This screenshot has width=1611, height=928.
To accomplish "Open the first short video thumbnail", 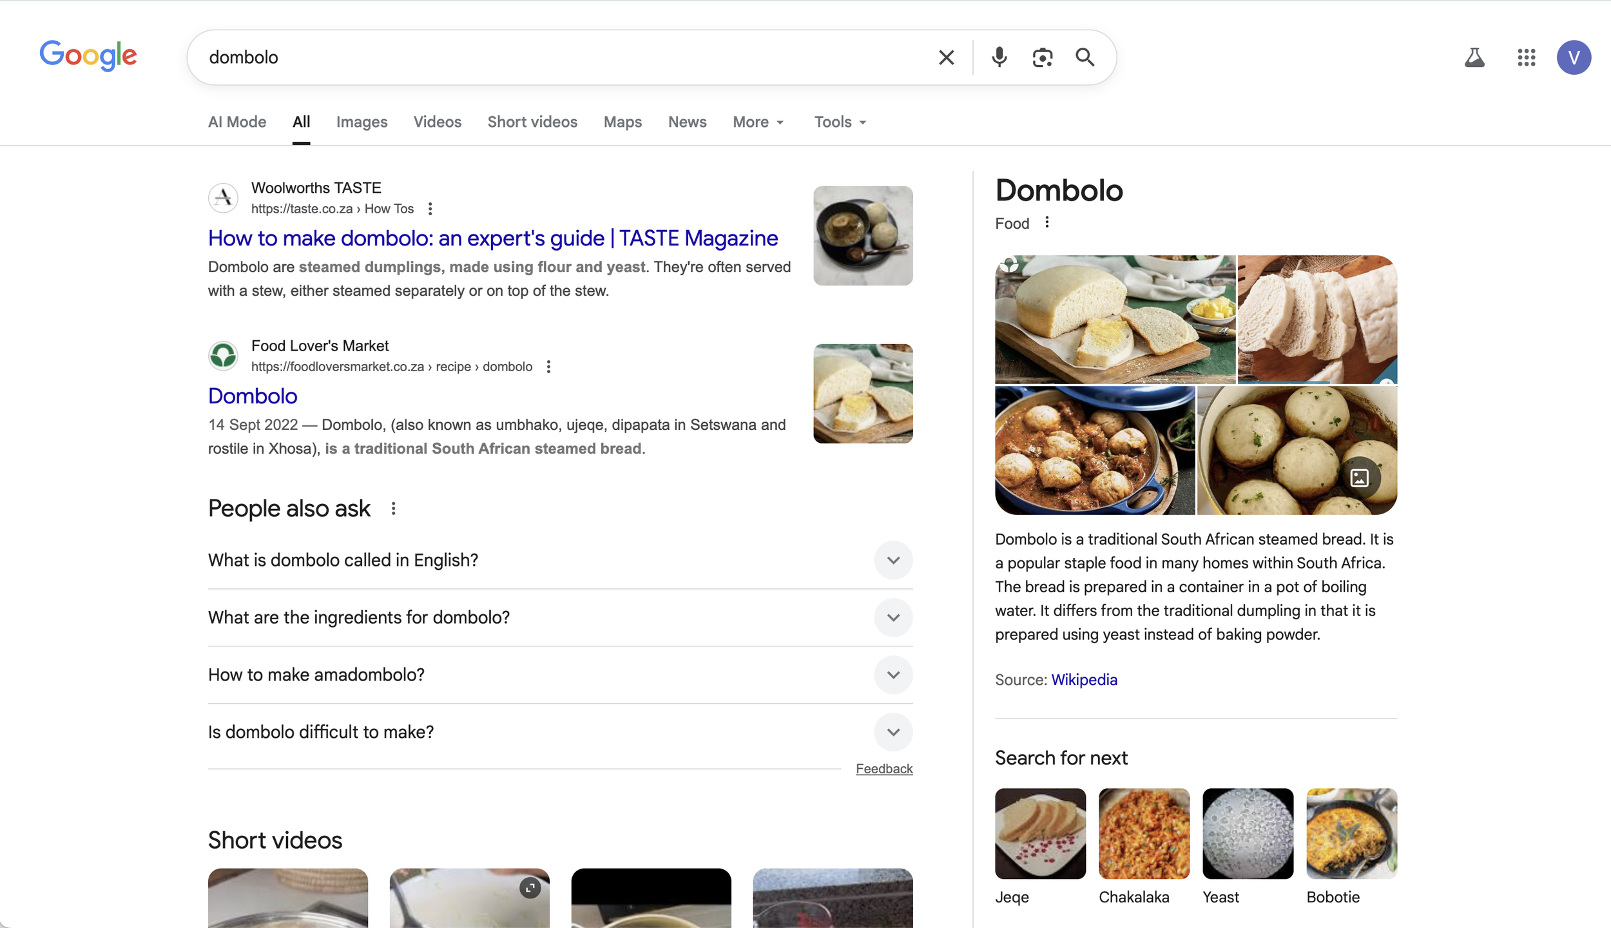I will pos(288,898).
